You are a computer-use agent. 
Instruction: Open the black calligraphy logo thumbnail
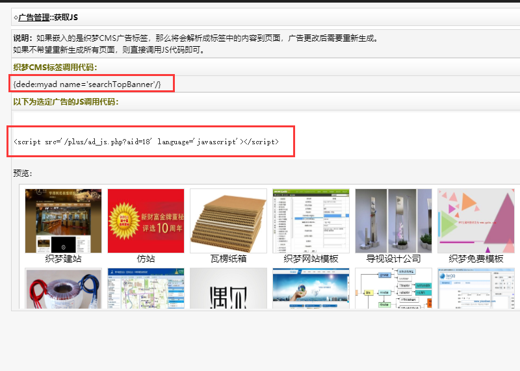(x=229, y=288)
